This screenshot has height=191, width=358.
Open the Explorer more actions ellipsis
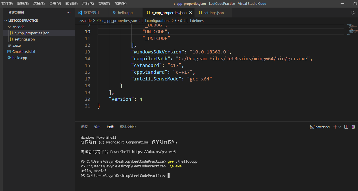[69, 12]
